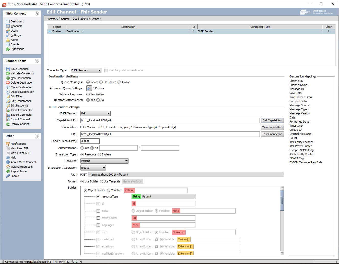Click Disable Destination icon
This screenshot has width=339, height=264.
tap(8, 92)
